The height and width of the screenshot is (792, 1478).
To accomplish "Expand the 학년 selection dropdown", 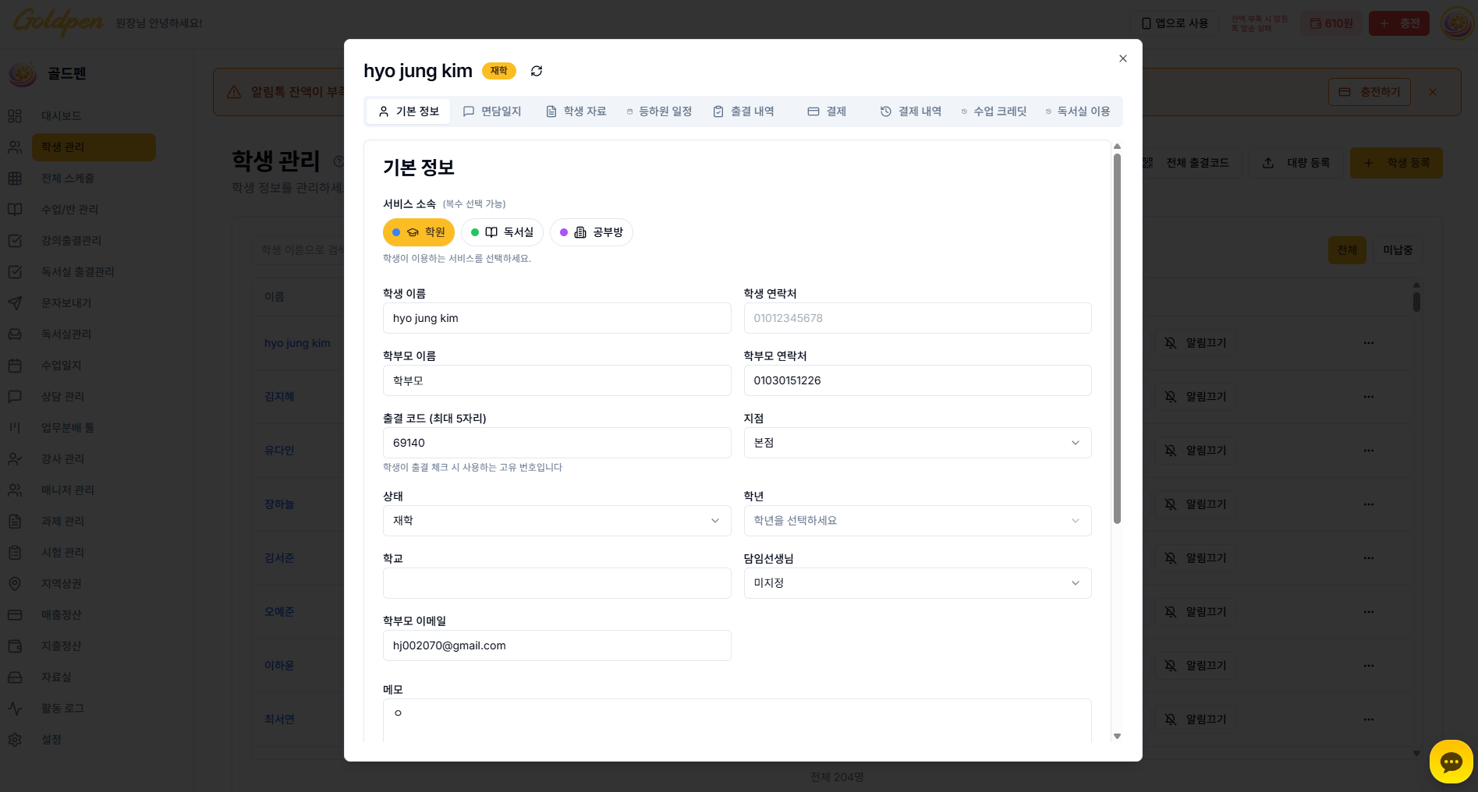I will coord(916,520).
